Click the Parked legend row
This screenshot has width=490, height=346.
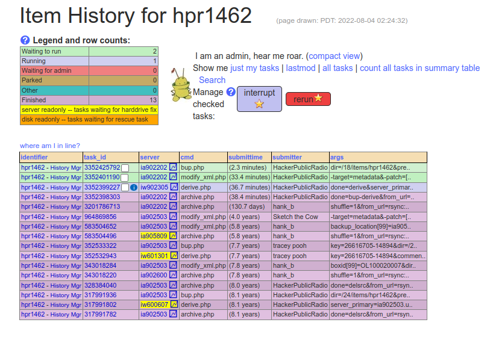[89, 80]
